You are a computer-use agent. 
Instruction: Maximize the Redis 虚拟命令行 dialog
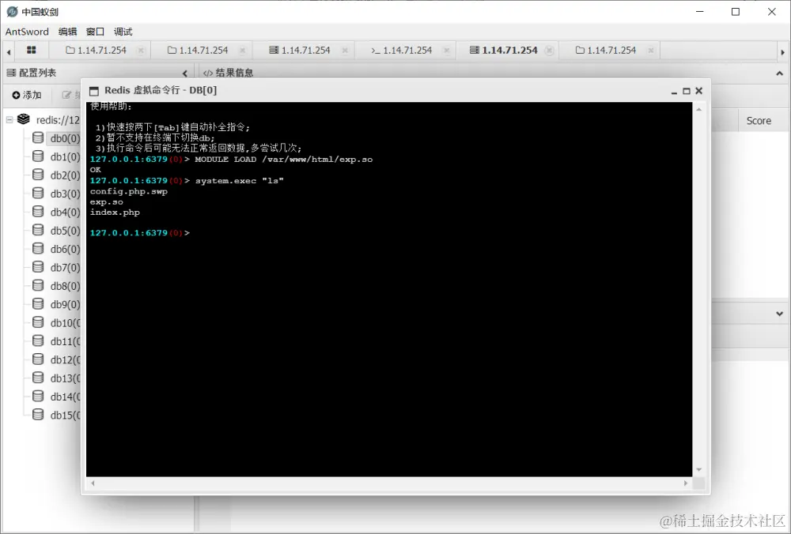point(686,91)
